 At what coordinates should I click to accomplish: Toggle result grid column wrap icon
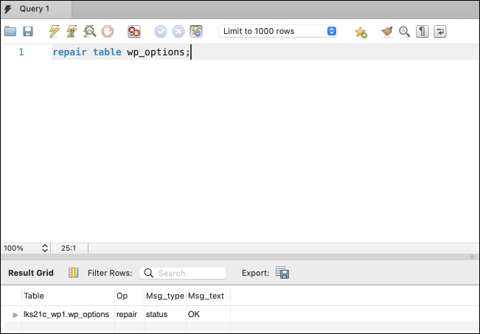pyautogui.click(x=74, y=273)
